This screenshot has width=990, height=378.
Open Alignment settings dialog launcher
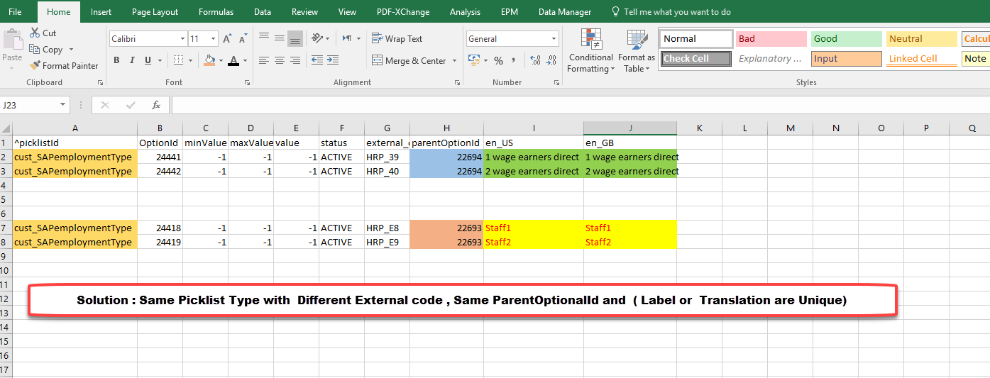[455, 83]
